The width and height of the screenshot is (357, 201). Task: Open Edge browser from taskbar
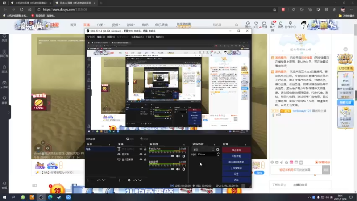[50, 197]
